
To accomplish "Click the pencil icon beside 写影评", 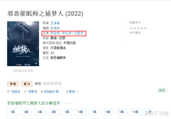I will (25, 91).
